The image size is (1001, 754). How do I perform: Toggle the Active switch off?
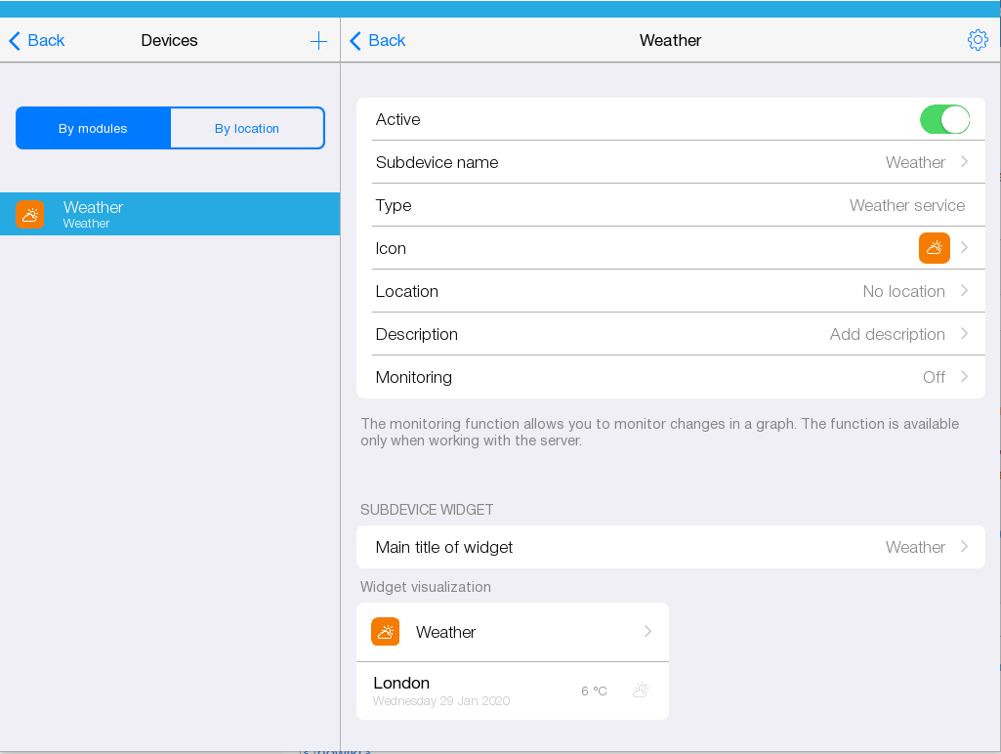pyautogui.click(x=943, y=119)
